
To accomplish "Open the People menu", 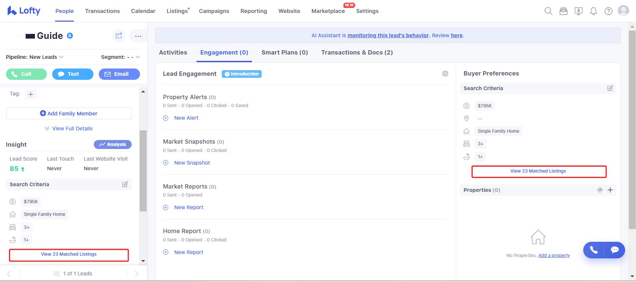I will coord(64,11).
